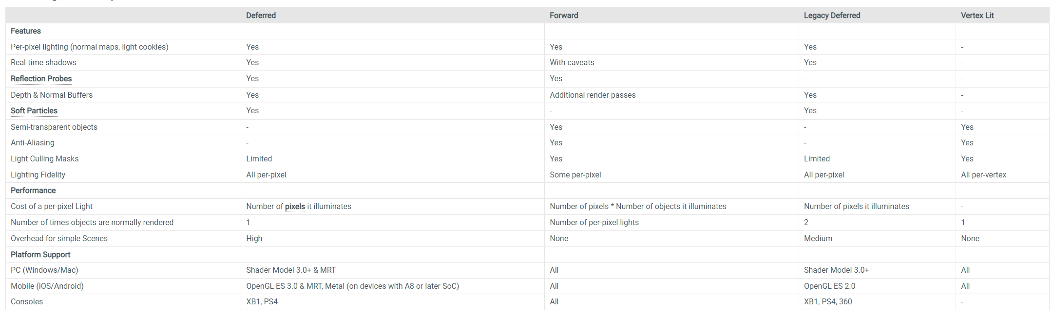Select the 'XB1, PS4, 360' cell
The width and height of the screenshot is (1054, 316).
(x=828, y=302)
